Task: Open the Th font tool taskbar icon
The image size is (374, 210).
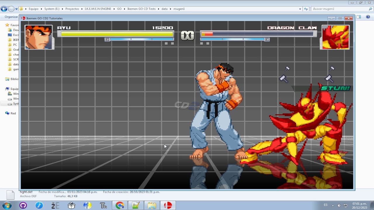Action: pyautogui.click(x=103, y=205)
